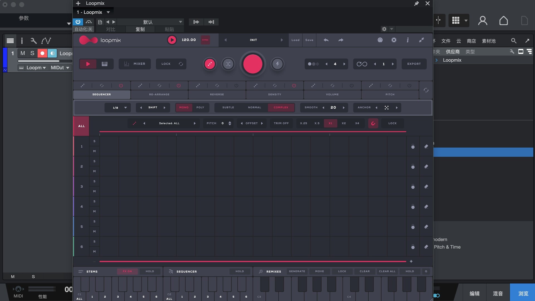Open the color palette icon
This screenshot has width=535, height=301.
(380, 40)
